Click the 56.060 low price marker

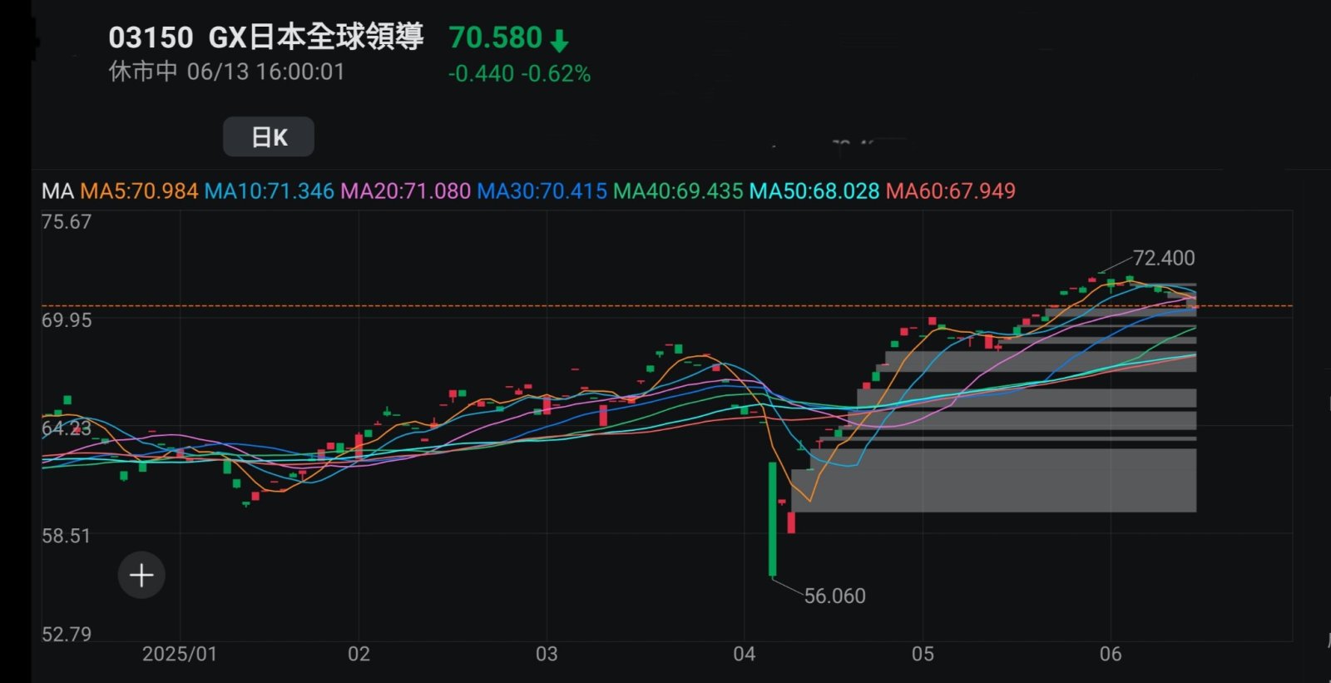click(x=834, y=596)
